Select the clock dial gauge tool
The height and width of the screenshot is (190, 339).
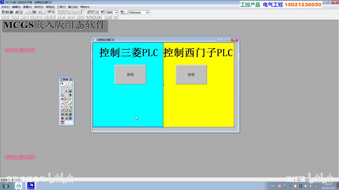[x=66, y=107]
